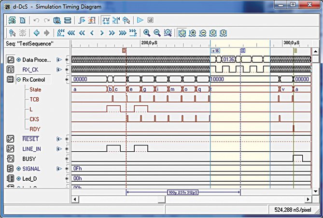The width and height of the screenshot is (323, 218).
Task: Click the blue left arrow back icon
Action: 36,33
